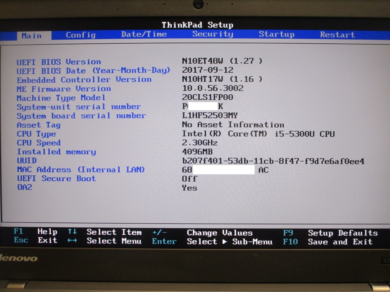Select the Setup Defaults legend text
Image resolution: width=390 pixels, height=292 pixels.
click(x=343, y=233)
